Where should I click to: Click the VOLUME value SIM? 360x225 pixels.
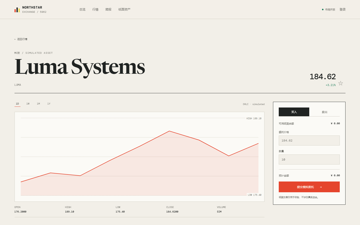point(219,212)
